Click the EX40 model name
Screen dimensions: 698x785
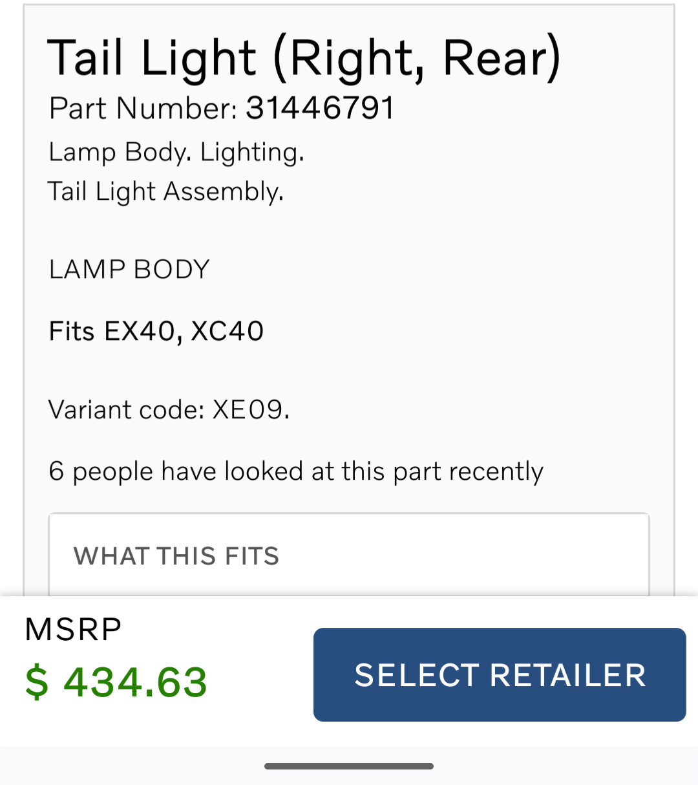140,331
